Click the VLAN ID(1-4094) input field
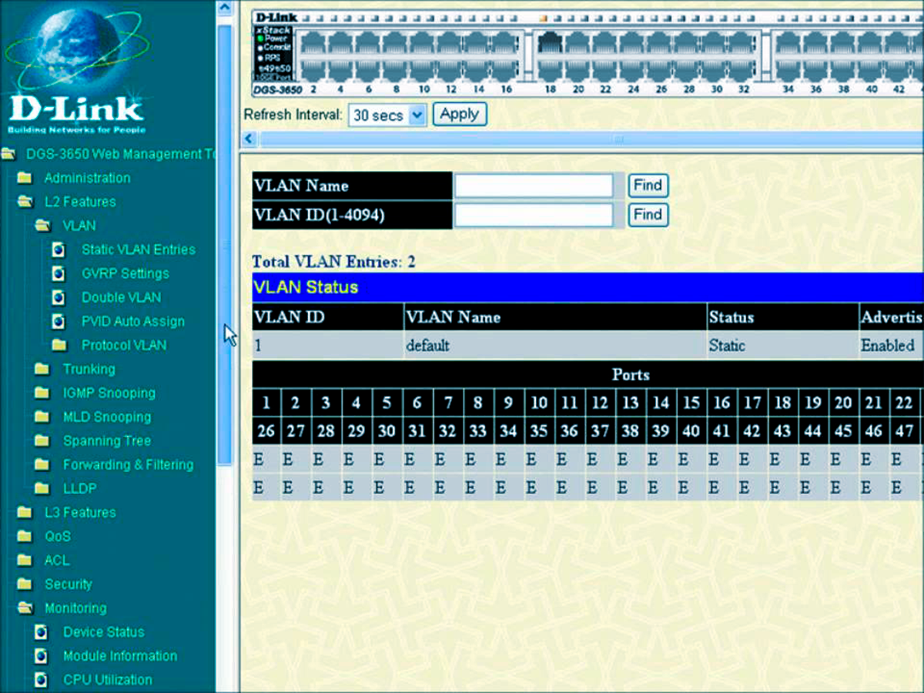The height and width of the screenshot is (693, 924). (534, 215)
